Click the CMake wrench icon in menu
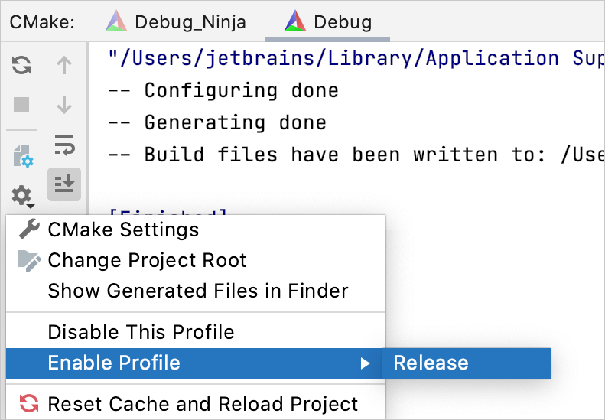 [x=28, y=229]
